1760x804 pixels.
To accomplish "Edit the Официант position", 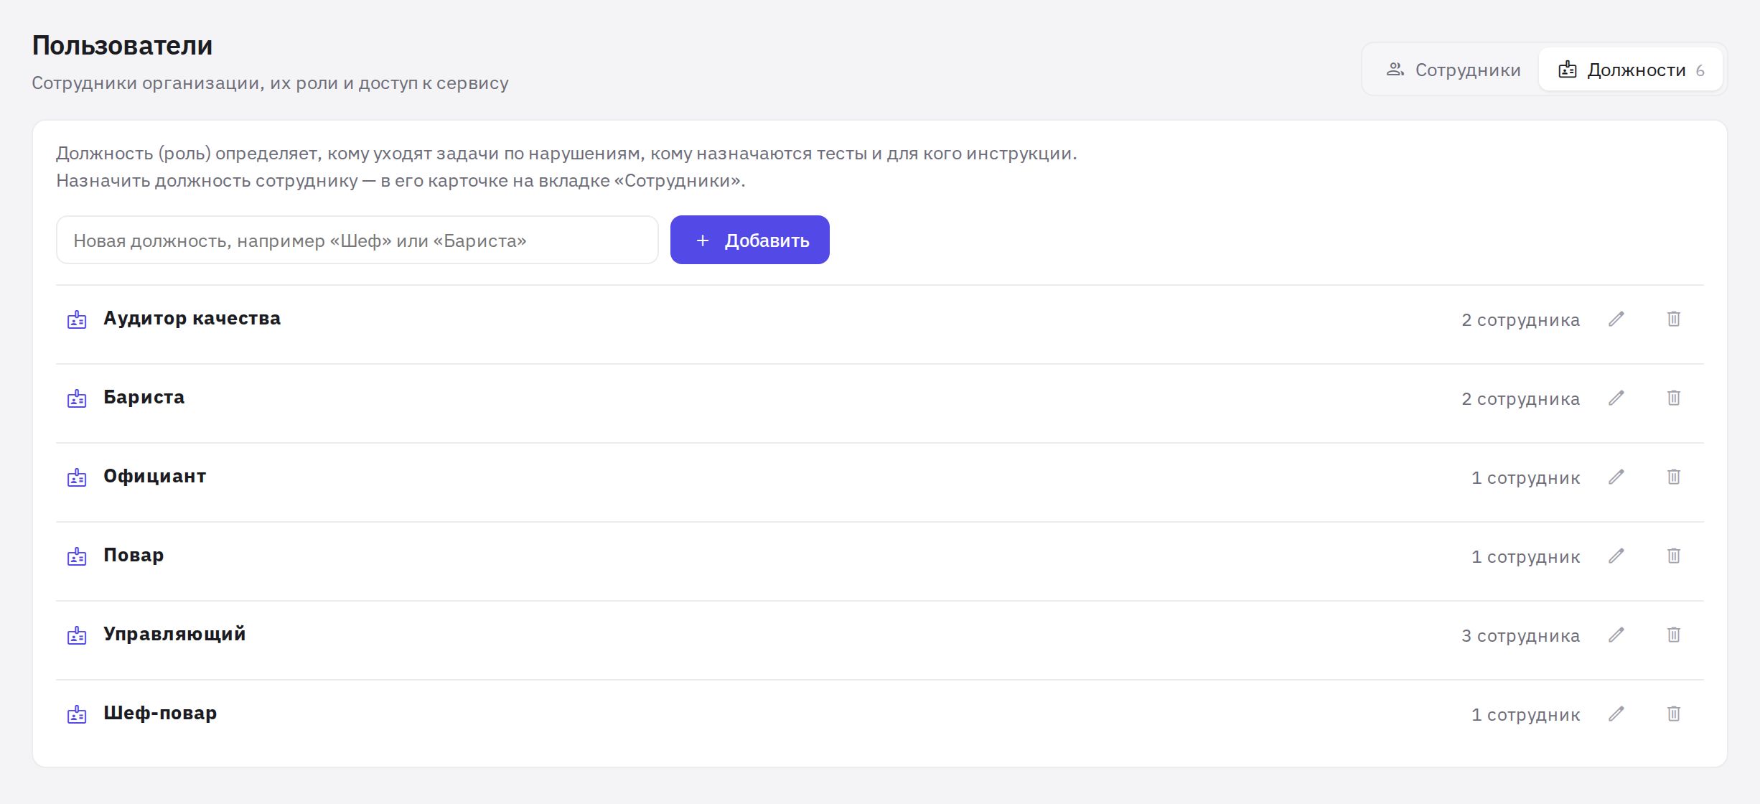I will click(1616, 477).
